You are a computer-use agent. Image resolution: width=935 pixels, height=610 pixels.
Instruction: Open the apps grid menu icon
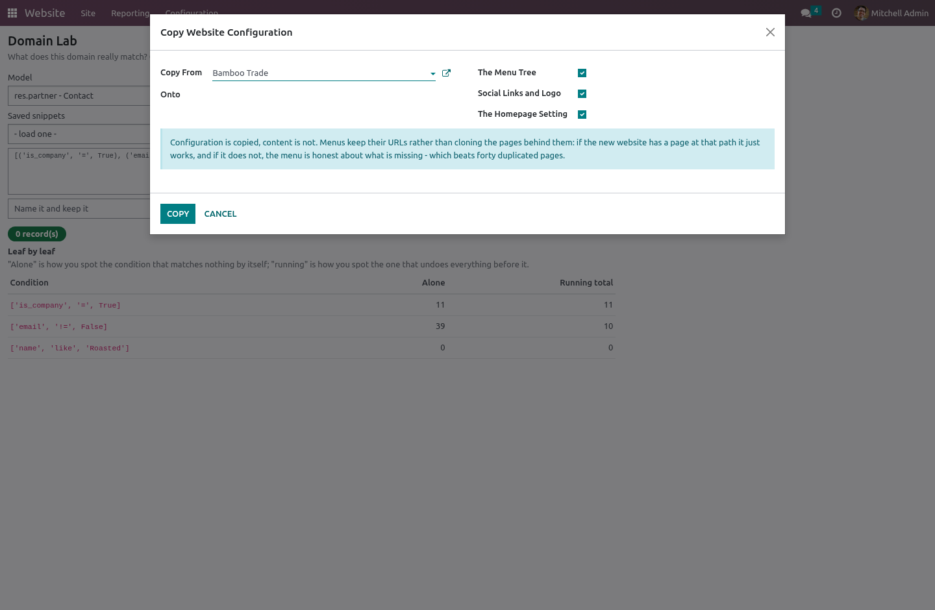12,13
